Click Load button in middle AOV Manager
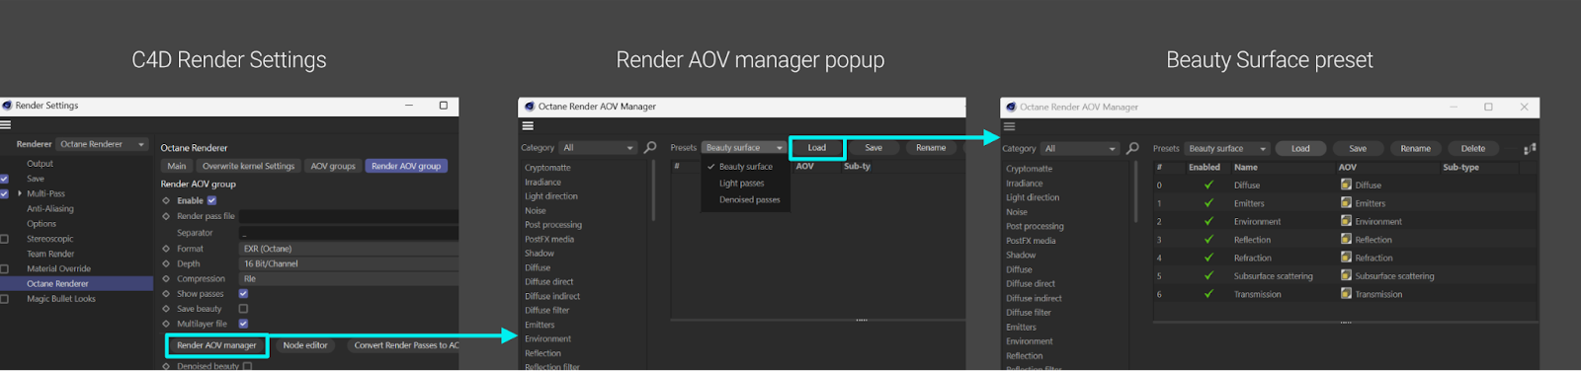The width and height of the screenshot is (1581, 371). pos(817,148)
